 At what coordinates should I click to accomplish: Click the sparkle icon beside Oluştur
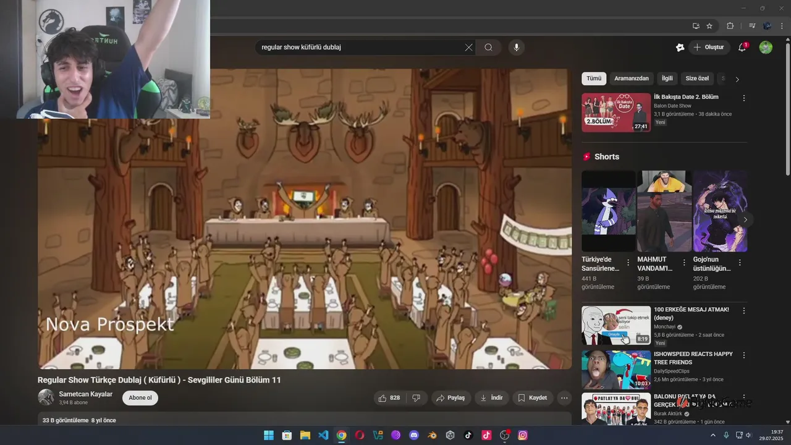(680, 48)
